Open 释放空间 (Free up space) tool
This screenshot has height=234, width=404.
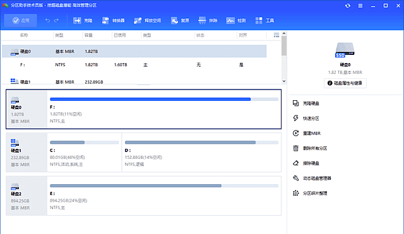tap(147, 21)
